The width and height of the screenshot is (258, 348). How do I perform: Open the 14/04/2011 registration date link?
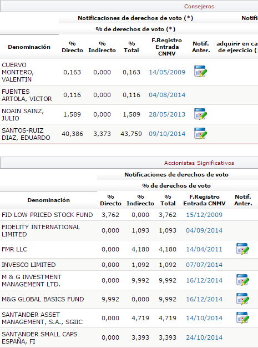coord(204,249)
